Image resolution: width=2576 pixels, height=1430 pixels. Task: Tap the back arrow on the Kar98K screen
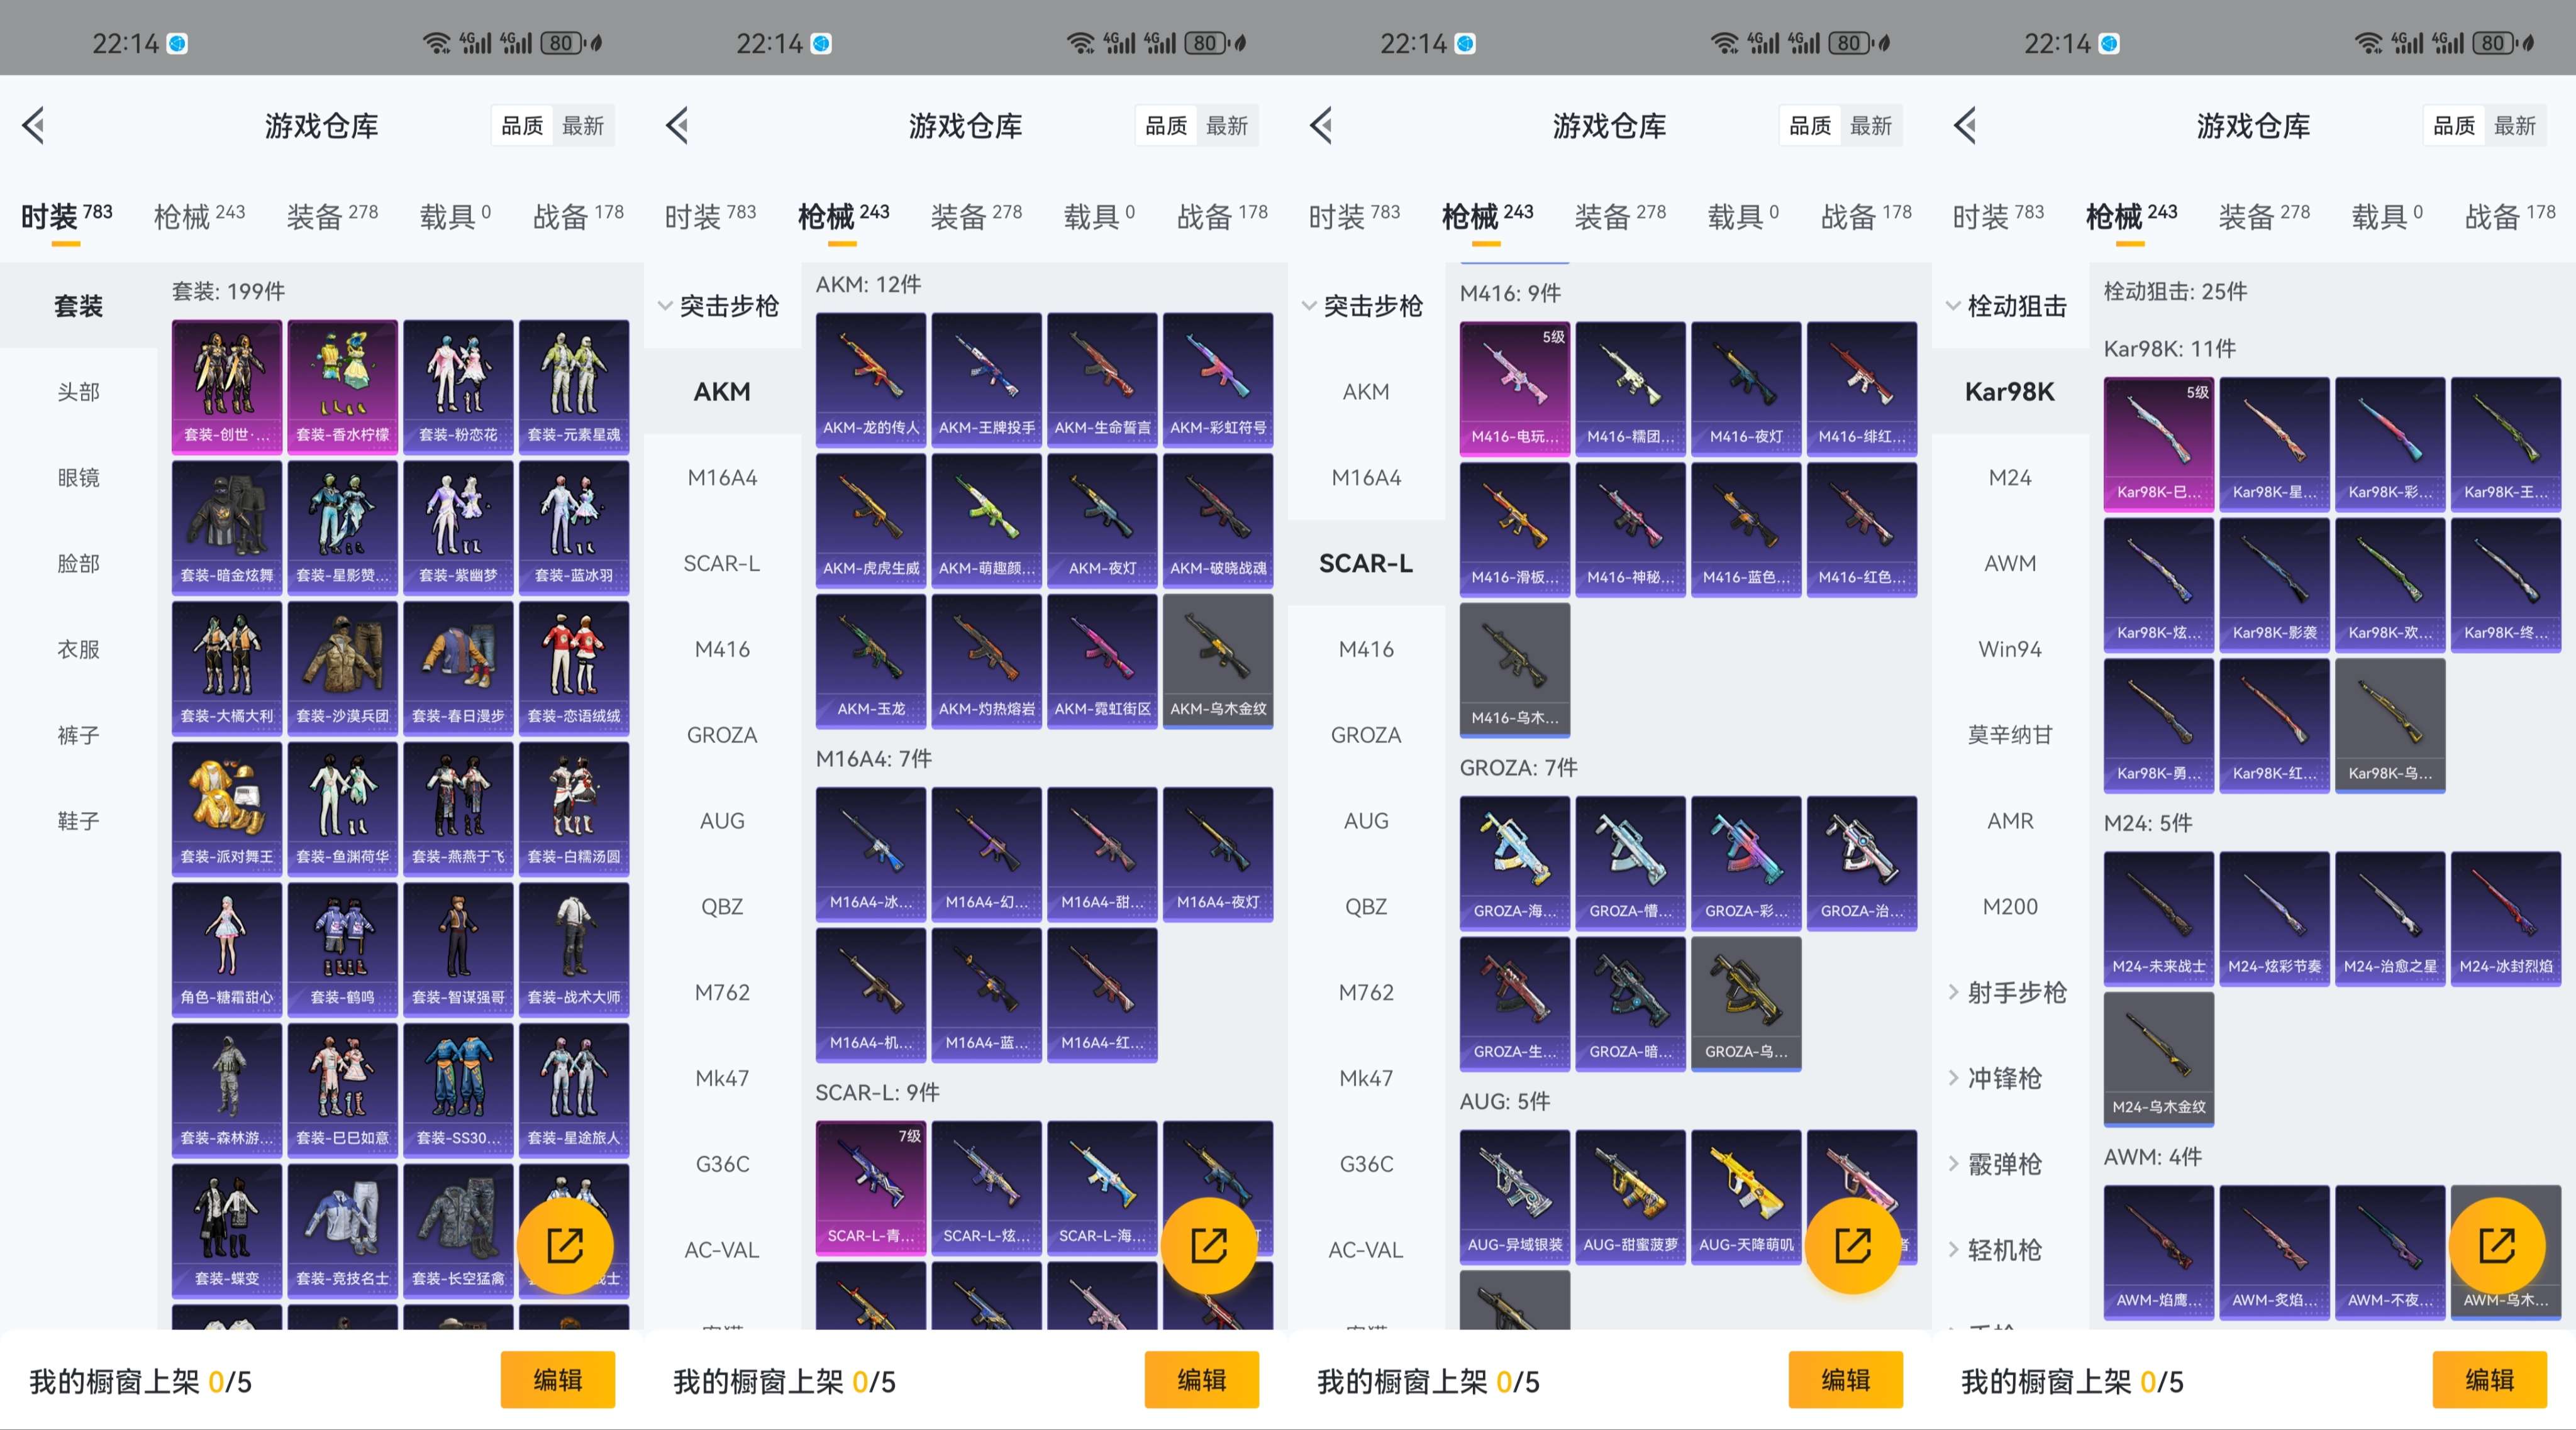pyautogui.click(x=1966, y=126)
